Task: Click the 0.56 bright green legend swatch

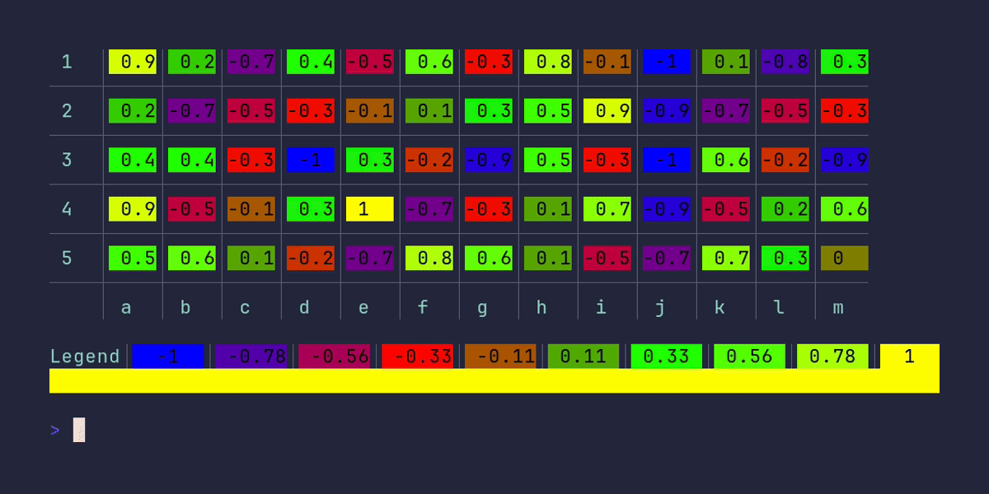Action: [x=749, y=357]
